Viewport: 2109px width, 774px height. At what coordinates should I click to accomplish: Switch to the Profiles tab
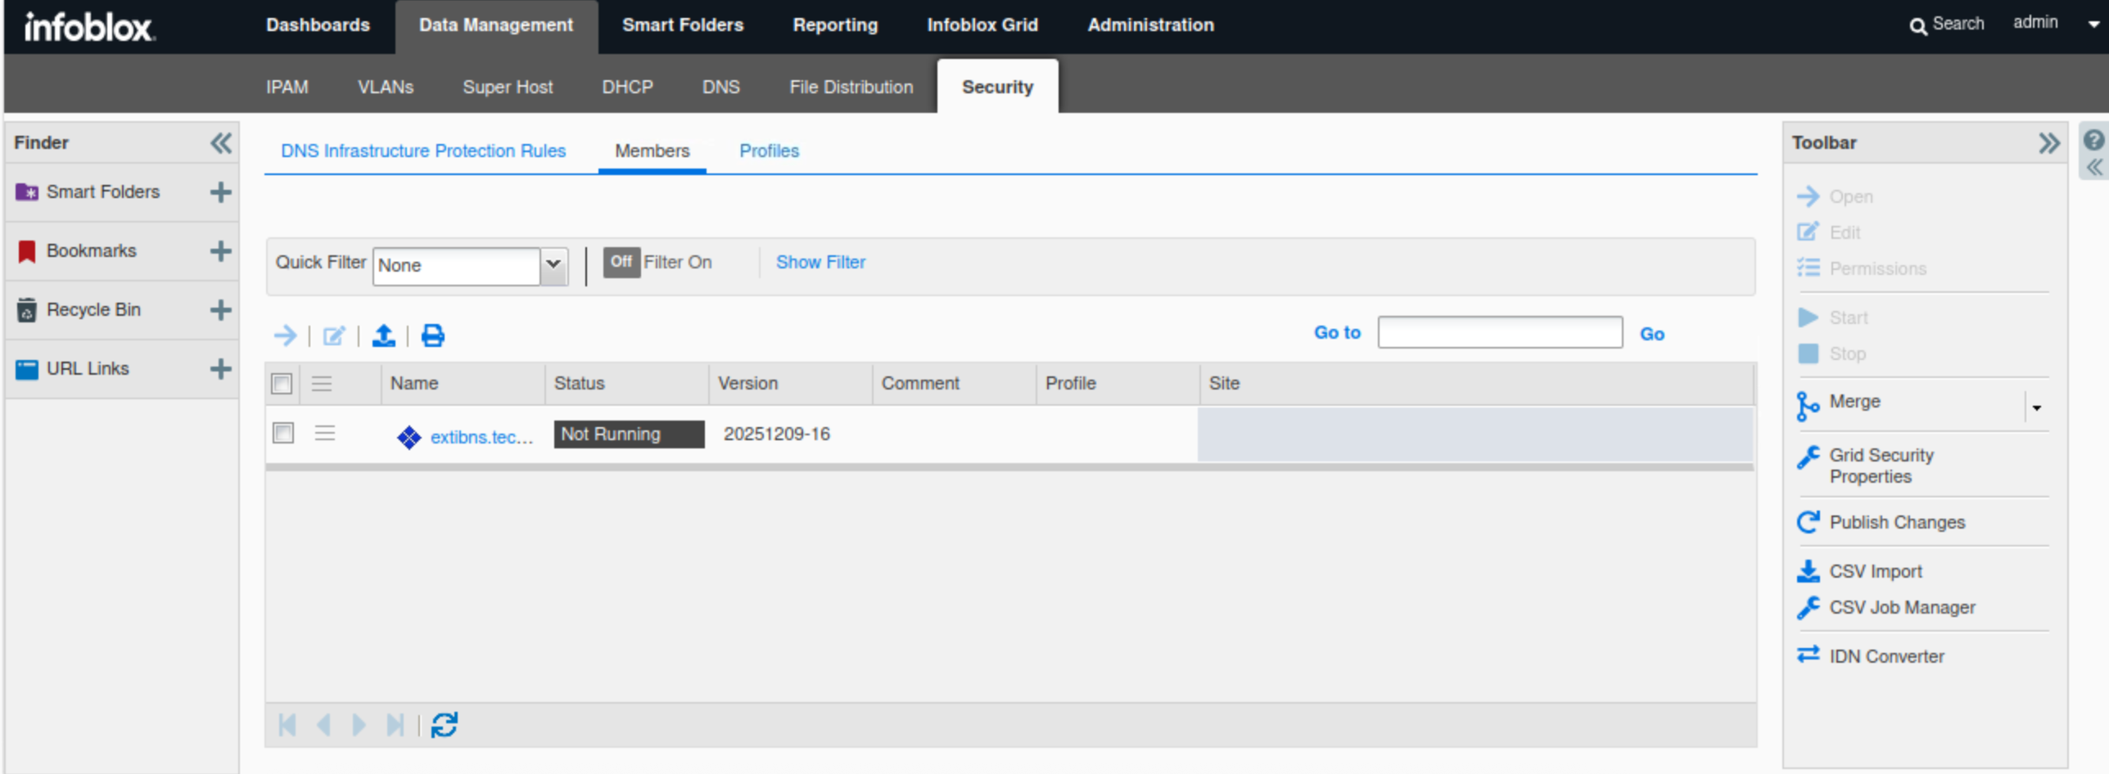click(x=768, y=151)
